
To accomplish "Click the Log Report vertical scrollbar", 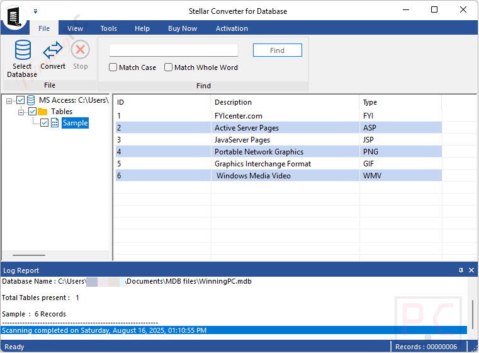I will click(x=473, y=314).
